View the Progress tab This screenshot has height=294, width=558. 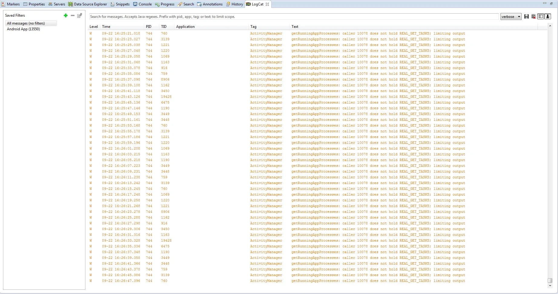coord(165,4)
